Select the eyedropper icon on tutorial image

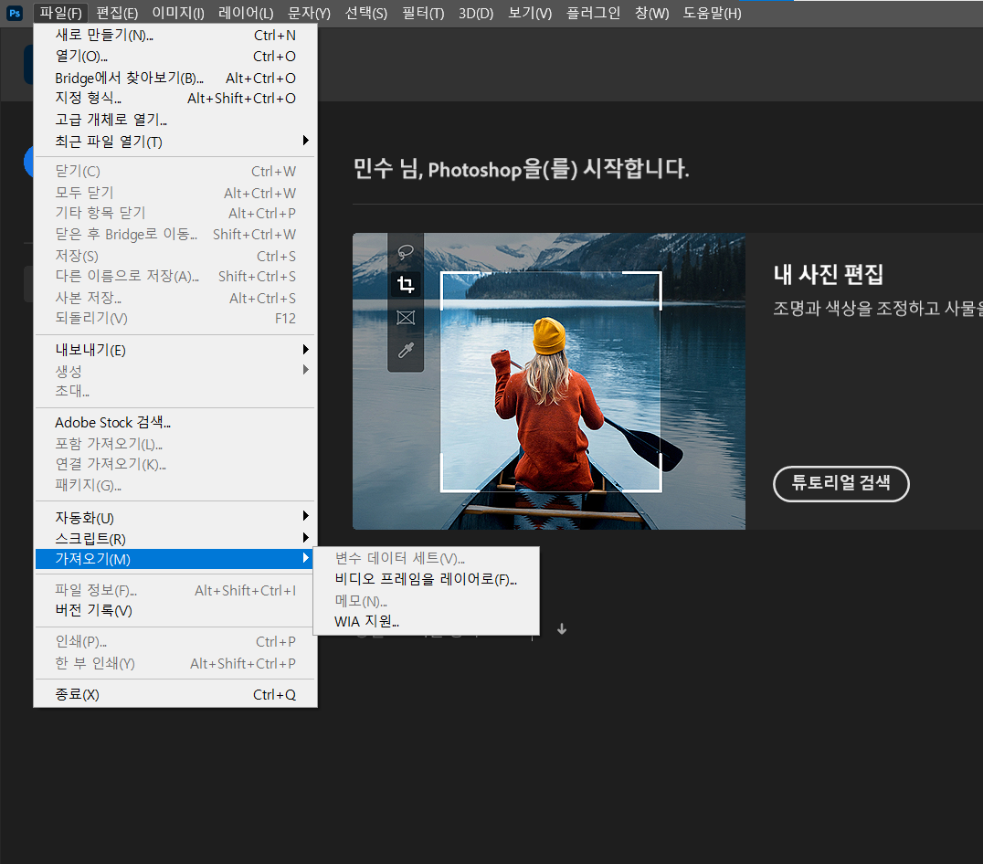406,350
